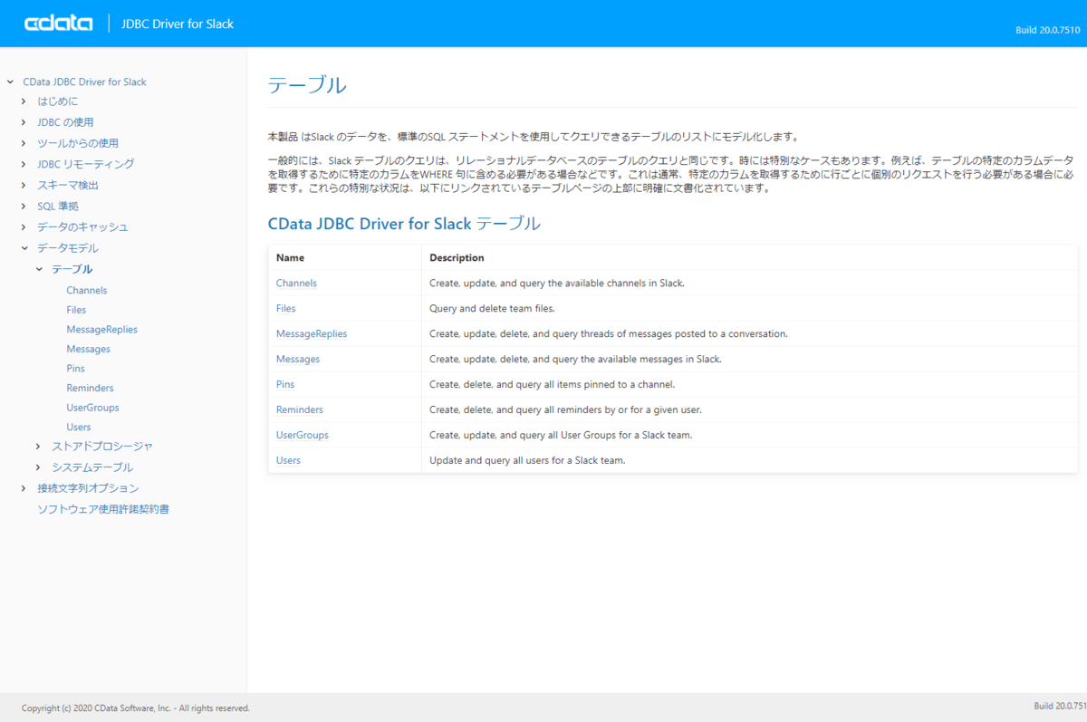Click the Reminders row description text

click(x=565, y=409)
